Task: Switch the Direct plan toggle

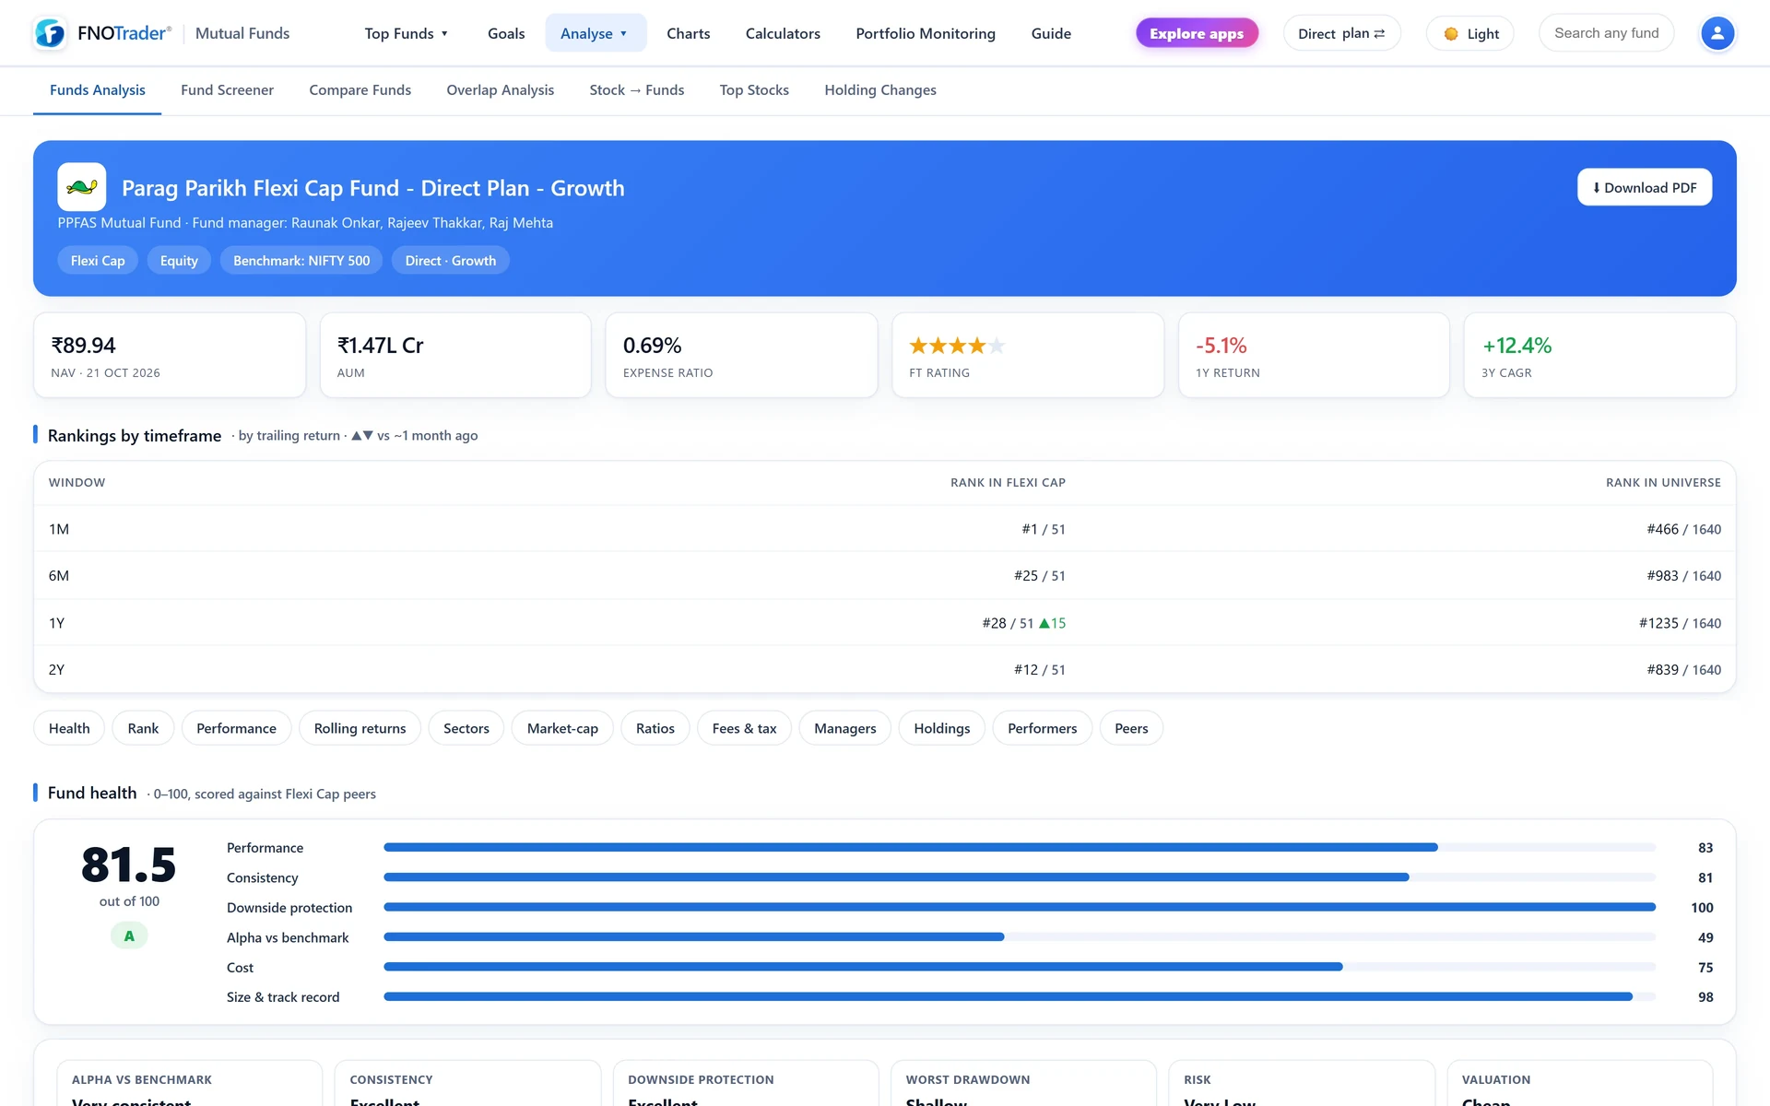Action: [1341, 33]
